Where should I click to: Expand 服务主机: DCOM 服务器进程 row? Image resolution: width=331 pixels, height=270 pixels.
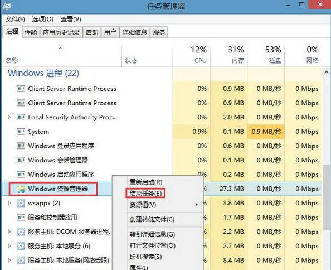[x=9, y=232]
